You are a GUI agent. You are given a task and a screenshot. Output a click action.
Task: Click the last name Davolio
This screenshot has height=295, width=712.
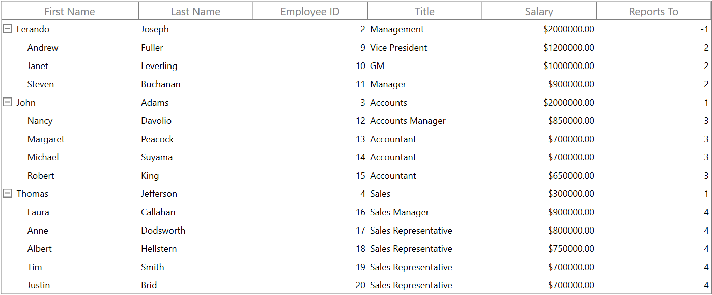point(156,121)
